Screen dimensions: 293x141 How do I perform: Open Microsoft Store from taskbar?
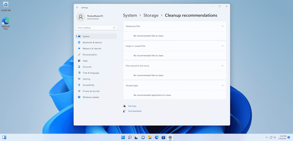click(163, 138)
